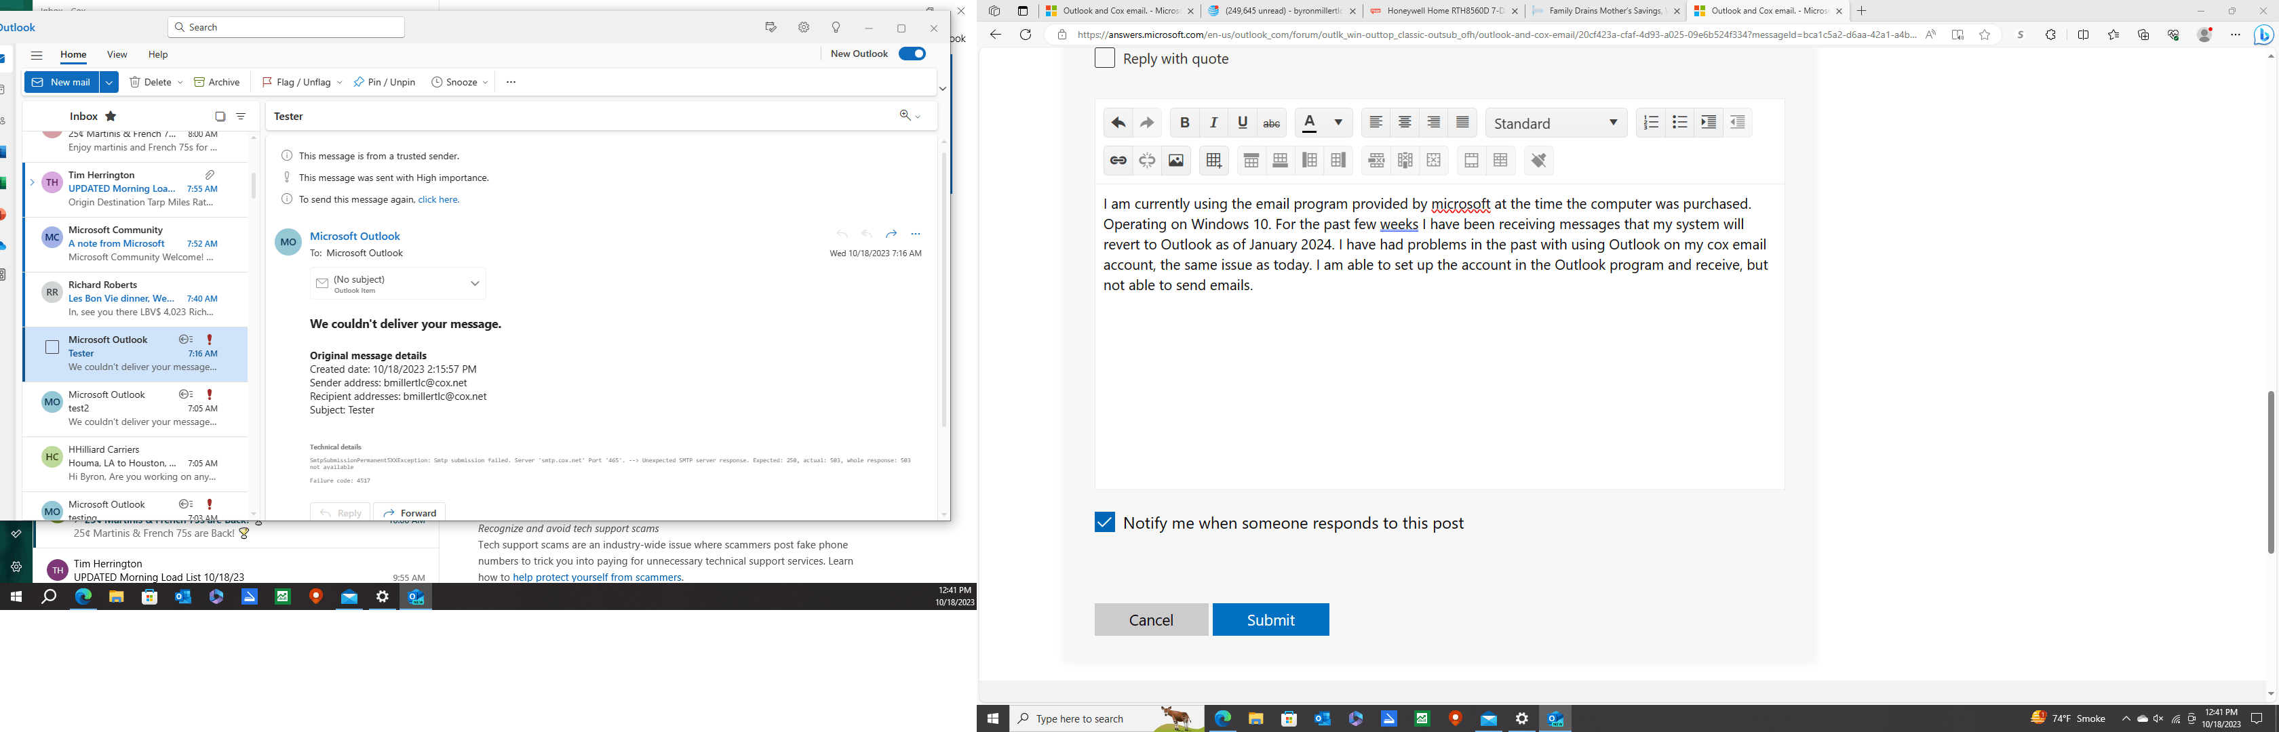
Task: Open Outlook settings gear icon
Action: [x=803, y=27]
